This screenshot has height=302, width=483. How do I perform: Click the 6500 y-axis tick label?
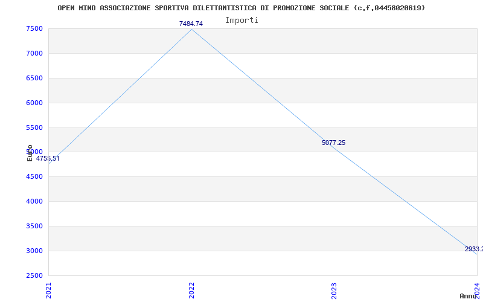34,79
